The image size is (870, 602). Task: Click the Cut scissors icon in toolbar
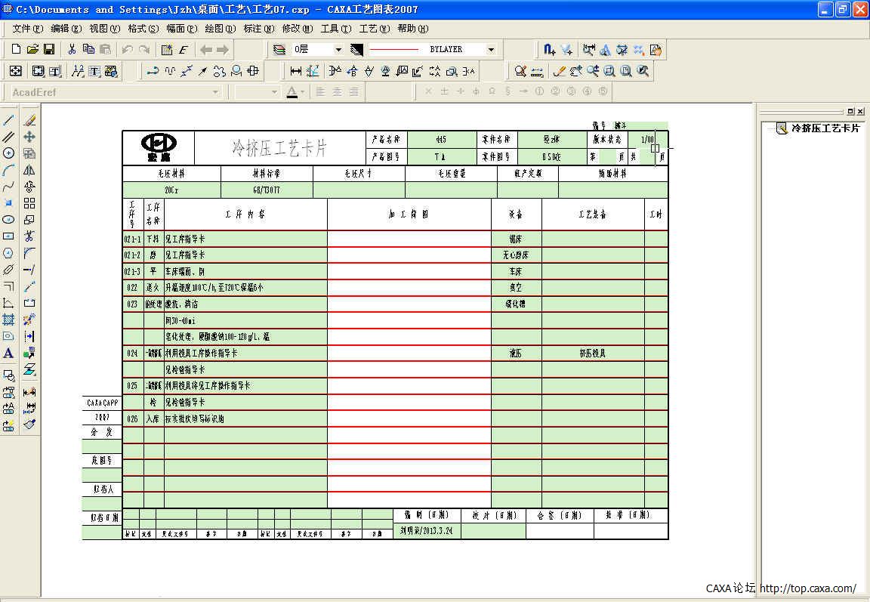tap(72, 49)
